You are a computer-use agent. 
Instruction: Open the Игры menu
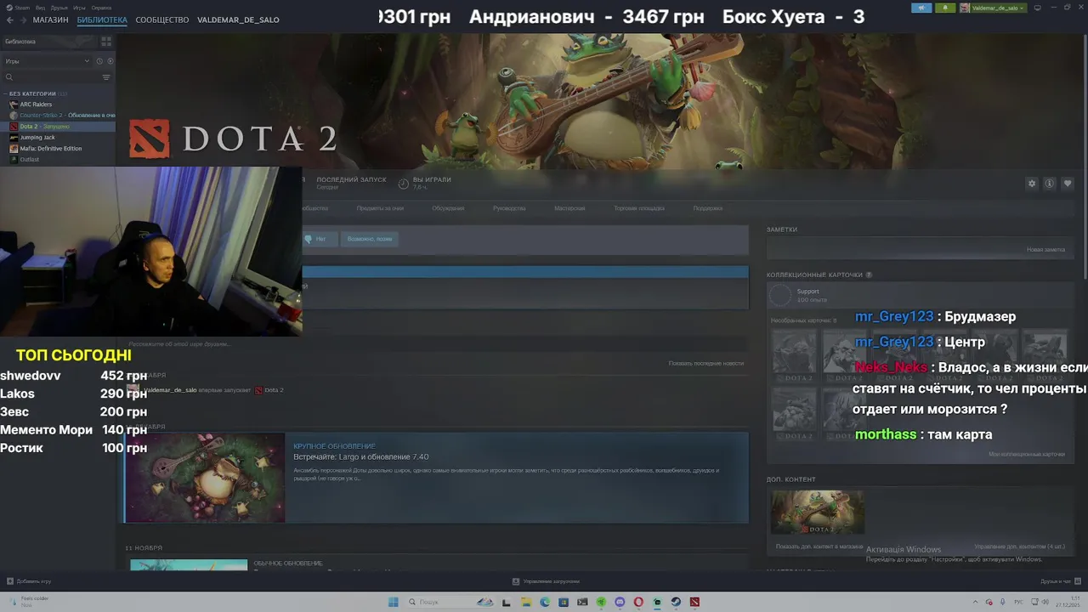click(79, 8)
